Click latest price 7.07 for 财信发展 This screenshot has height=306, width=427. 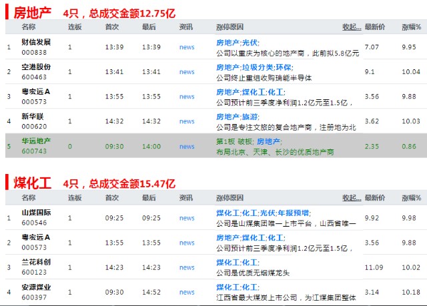372,47
